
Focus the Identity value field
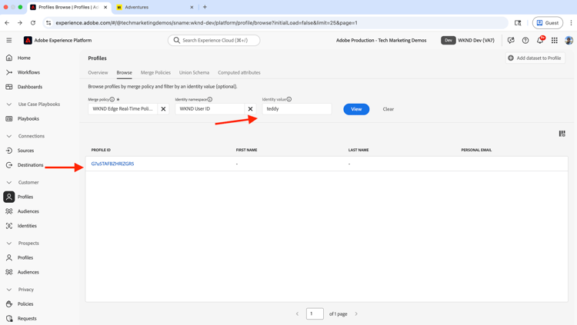[x=297, y=109]
